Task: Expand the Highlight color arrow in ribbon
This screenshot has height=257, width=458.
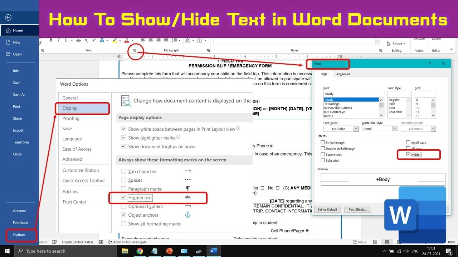Action: (120, 40)
